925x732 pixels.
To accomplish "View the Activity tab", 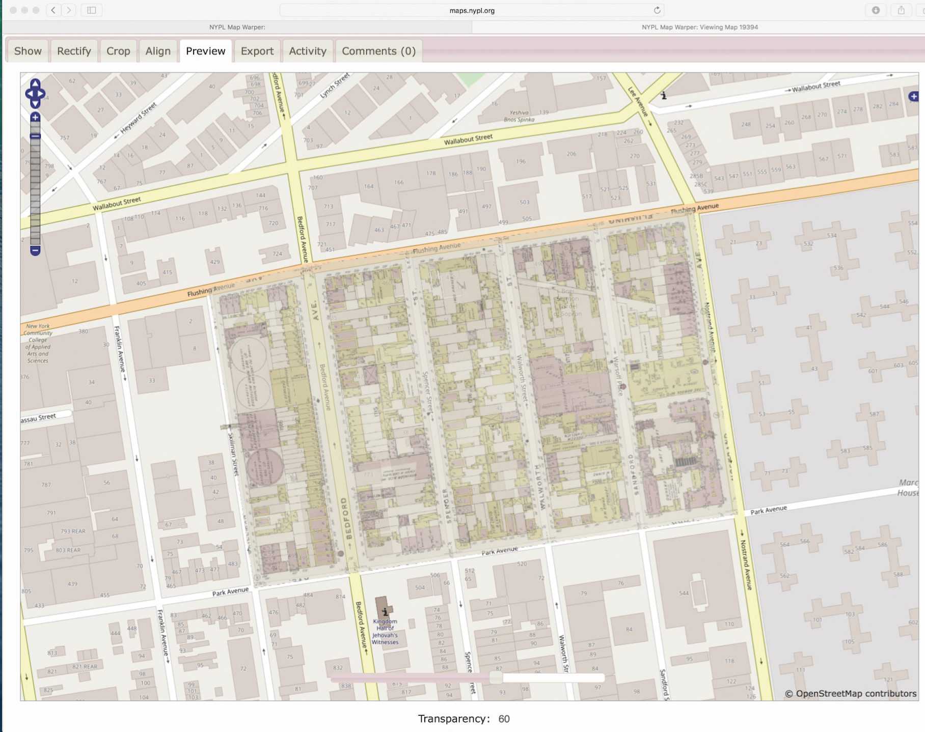I will pyautogui.click(x=307, y=51).
